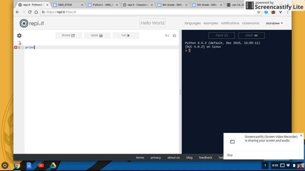Open the blog footer link
The image size is (305, 171).
pos(189,157)
